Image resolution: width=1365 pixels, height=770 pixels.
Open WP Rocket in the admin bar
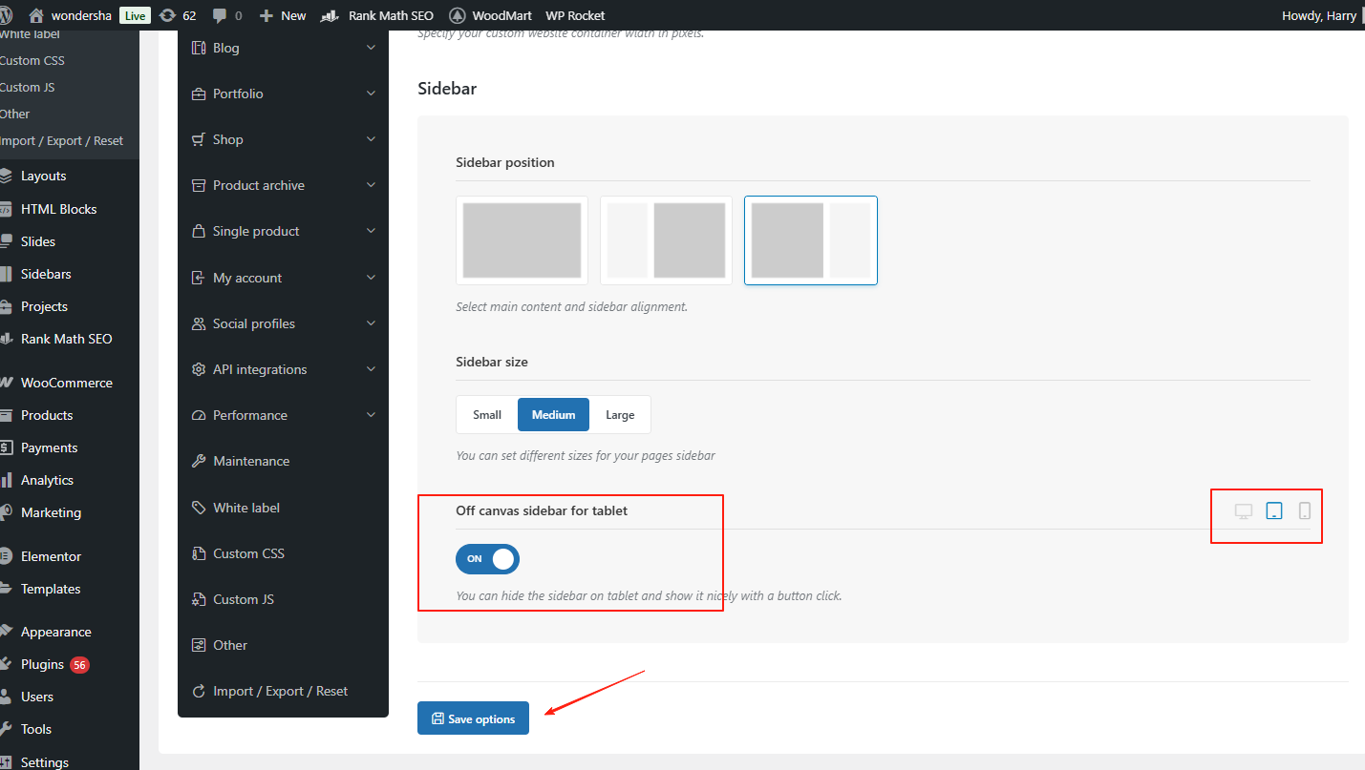(575, 15)
